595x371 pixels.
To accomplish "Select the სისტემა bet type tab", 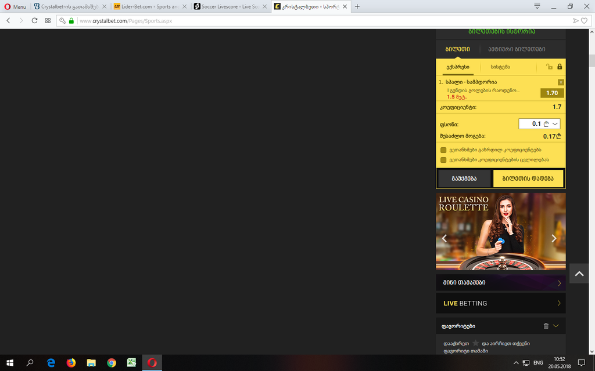I will click(x=500, y=67).
